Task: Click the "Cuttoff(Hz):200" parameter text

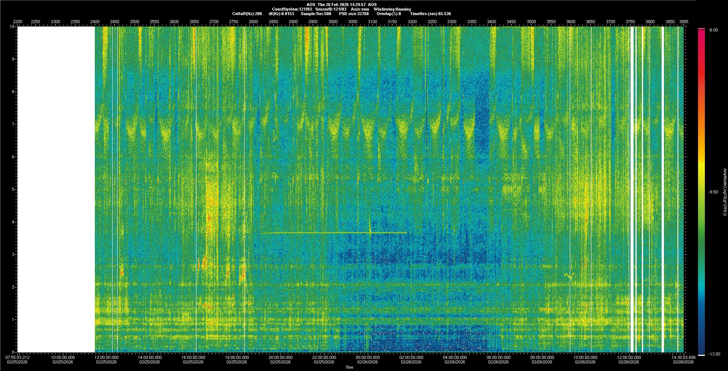Action: click(x=247, y=14)
